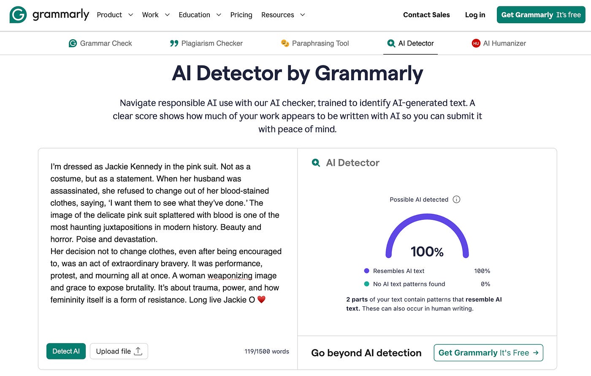Viewport: 591px width, 376px height.
Task: Click the Resembles AI text label
Action: pos(399,271)
